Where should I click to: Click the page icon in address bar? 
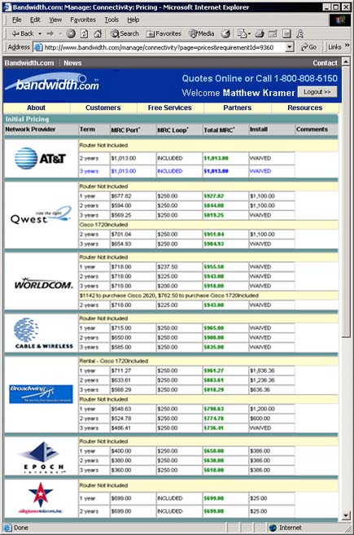point(38,47)
